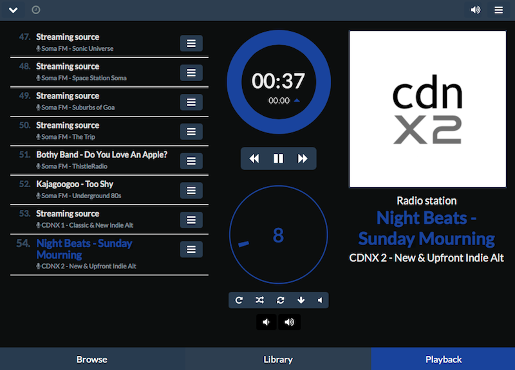
Task: Open the clock icon in top bar
Action: point(36,10)
